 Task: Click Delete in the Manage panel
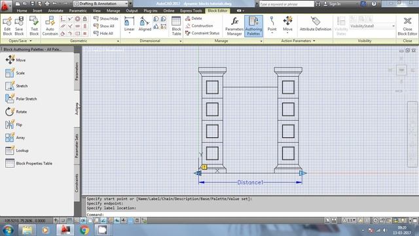coord(194,18)
